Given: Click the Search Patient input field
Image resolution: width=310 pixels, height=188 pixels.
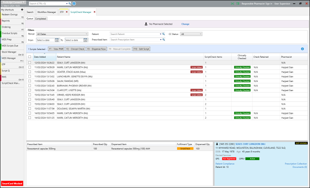Looking at the screenshot, I should [134, 34].
